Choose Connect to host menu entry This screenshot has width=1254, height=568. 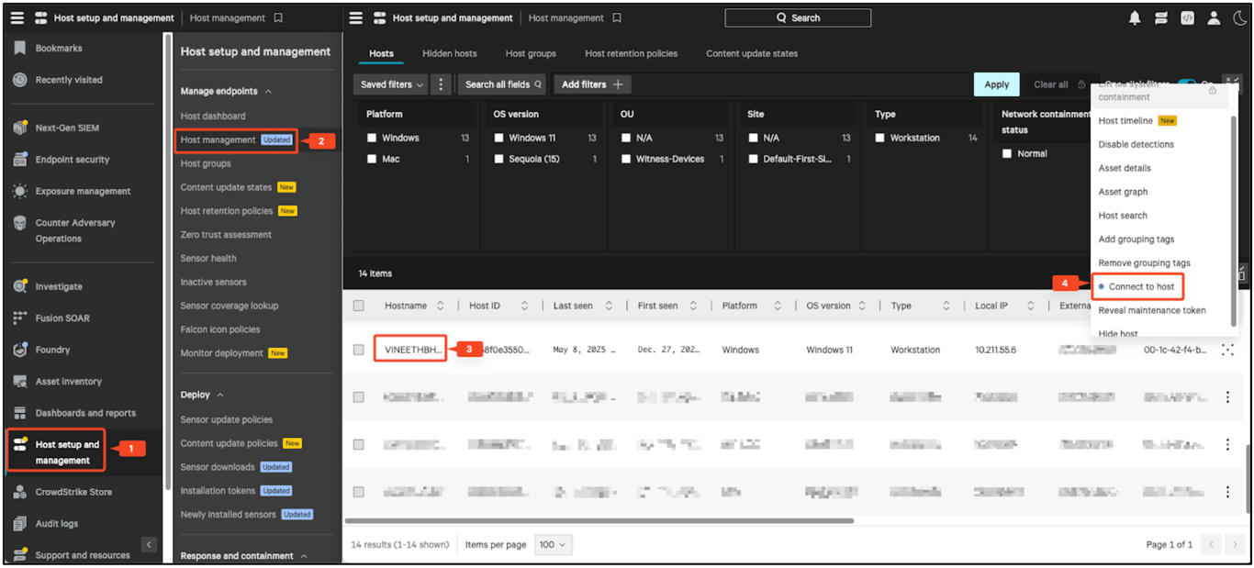point(1141,286)
